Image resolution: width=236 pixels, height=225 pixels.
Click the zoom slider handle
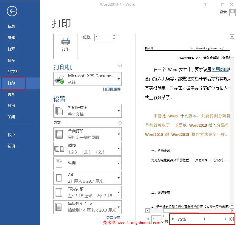[x=204, y=219]
